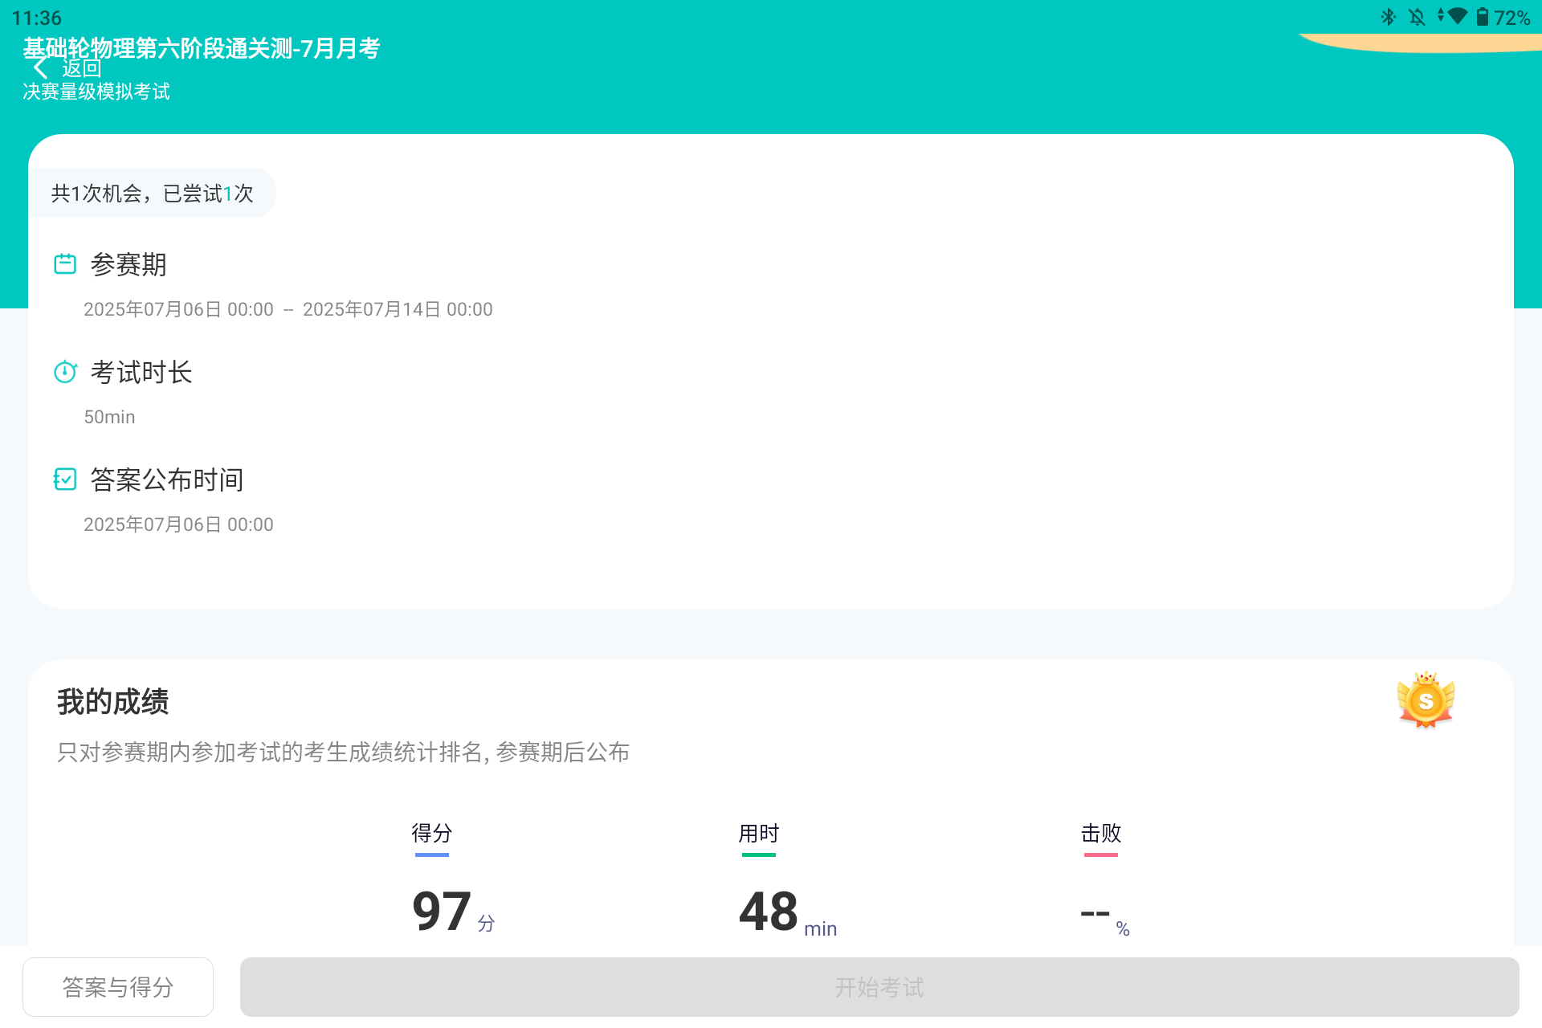This screenshot has width=1542, height=1028.
Task: Tap the Bluetooth status bar icon
Action: (1389, 17)
